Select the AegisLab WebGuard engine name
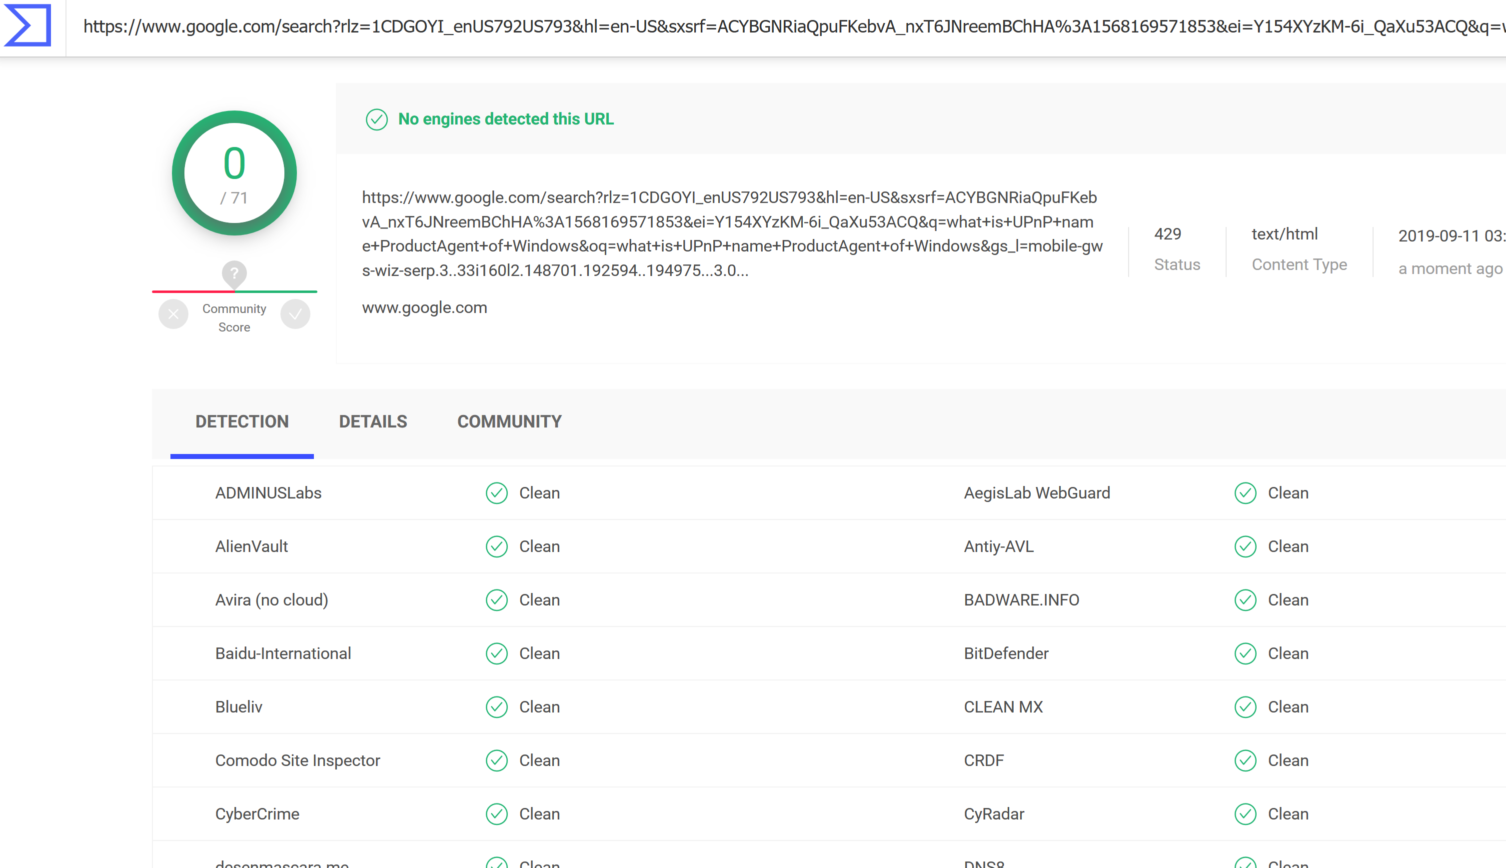The height and width of the screenshot is (868, 1506). pyautogui.click(x=1037, y=493)
